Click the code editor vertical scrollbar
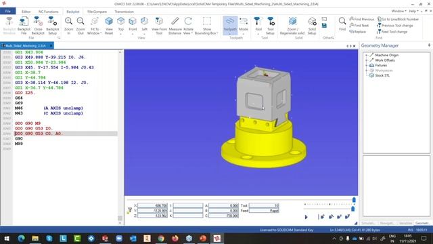This screenshot has height=244, width=433. click(x=120, y=137)
